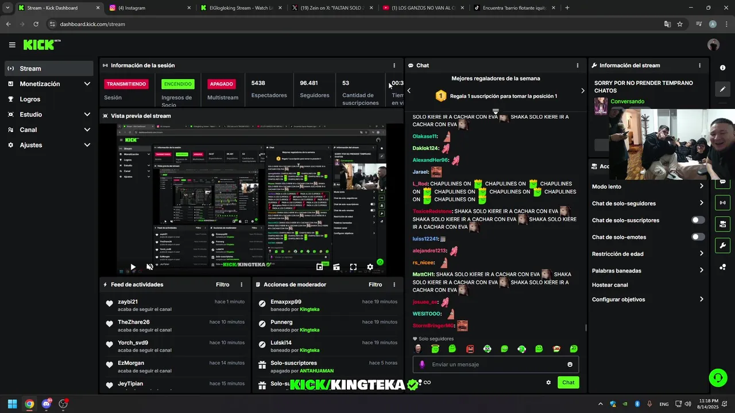Image resolution: width=735 pixels, height=413 pixels.
Task: Expand Modo lento settings
Action: coord(648,186)
